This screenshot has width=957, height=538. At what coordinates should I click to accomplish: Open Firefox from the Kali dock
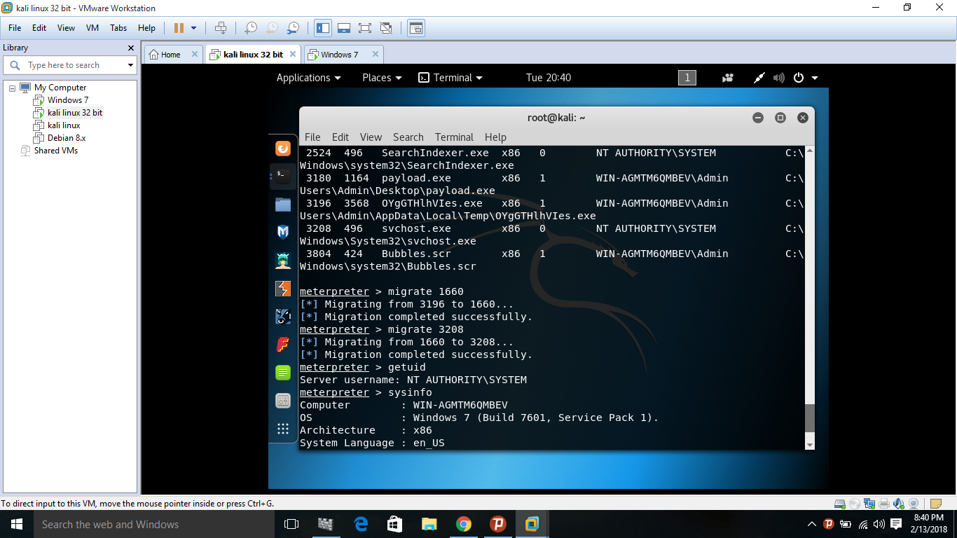point(282,149)
